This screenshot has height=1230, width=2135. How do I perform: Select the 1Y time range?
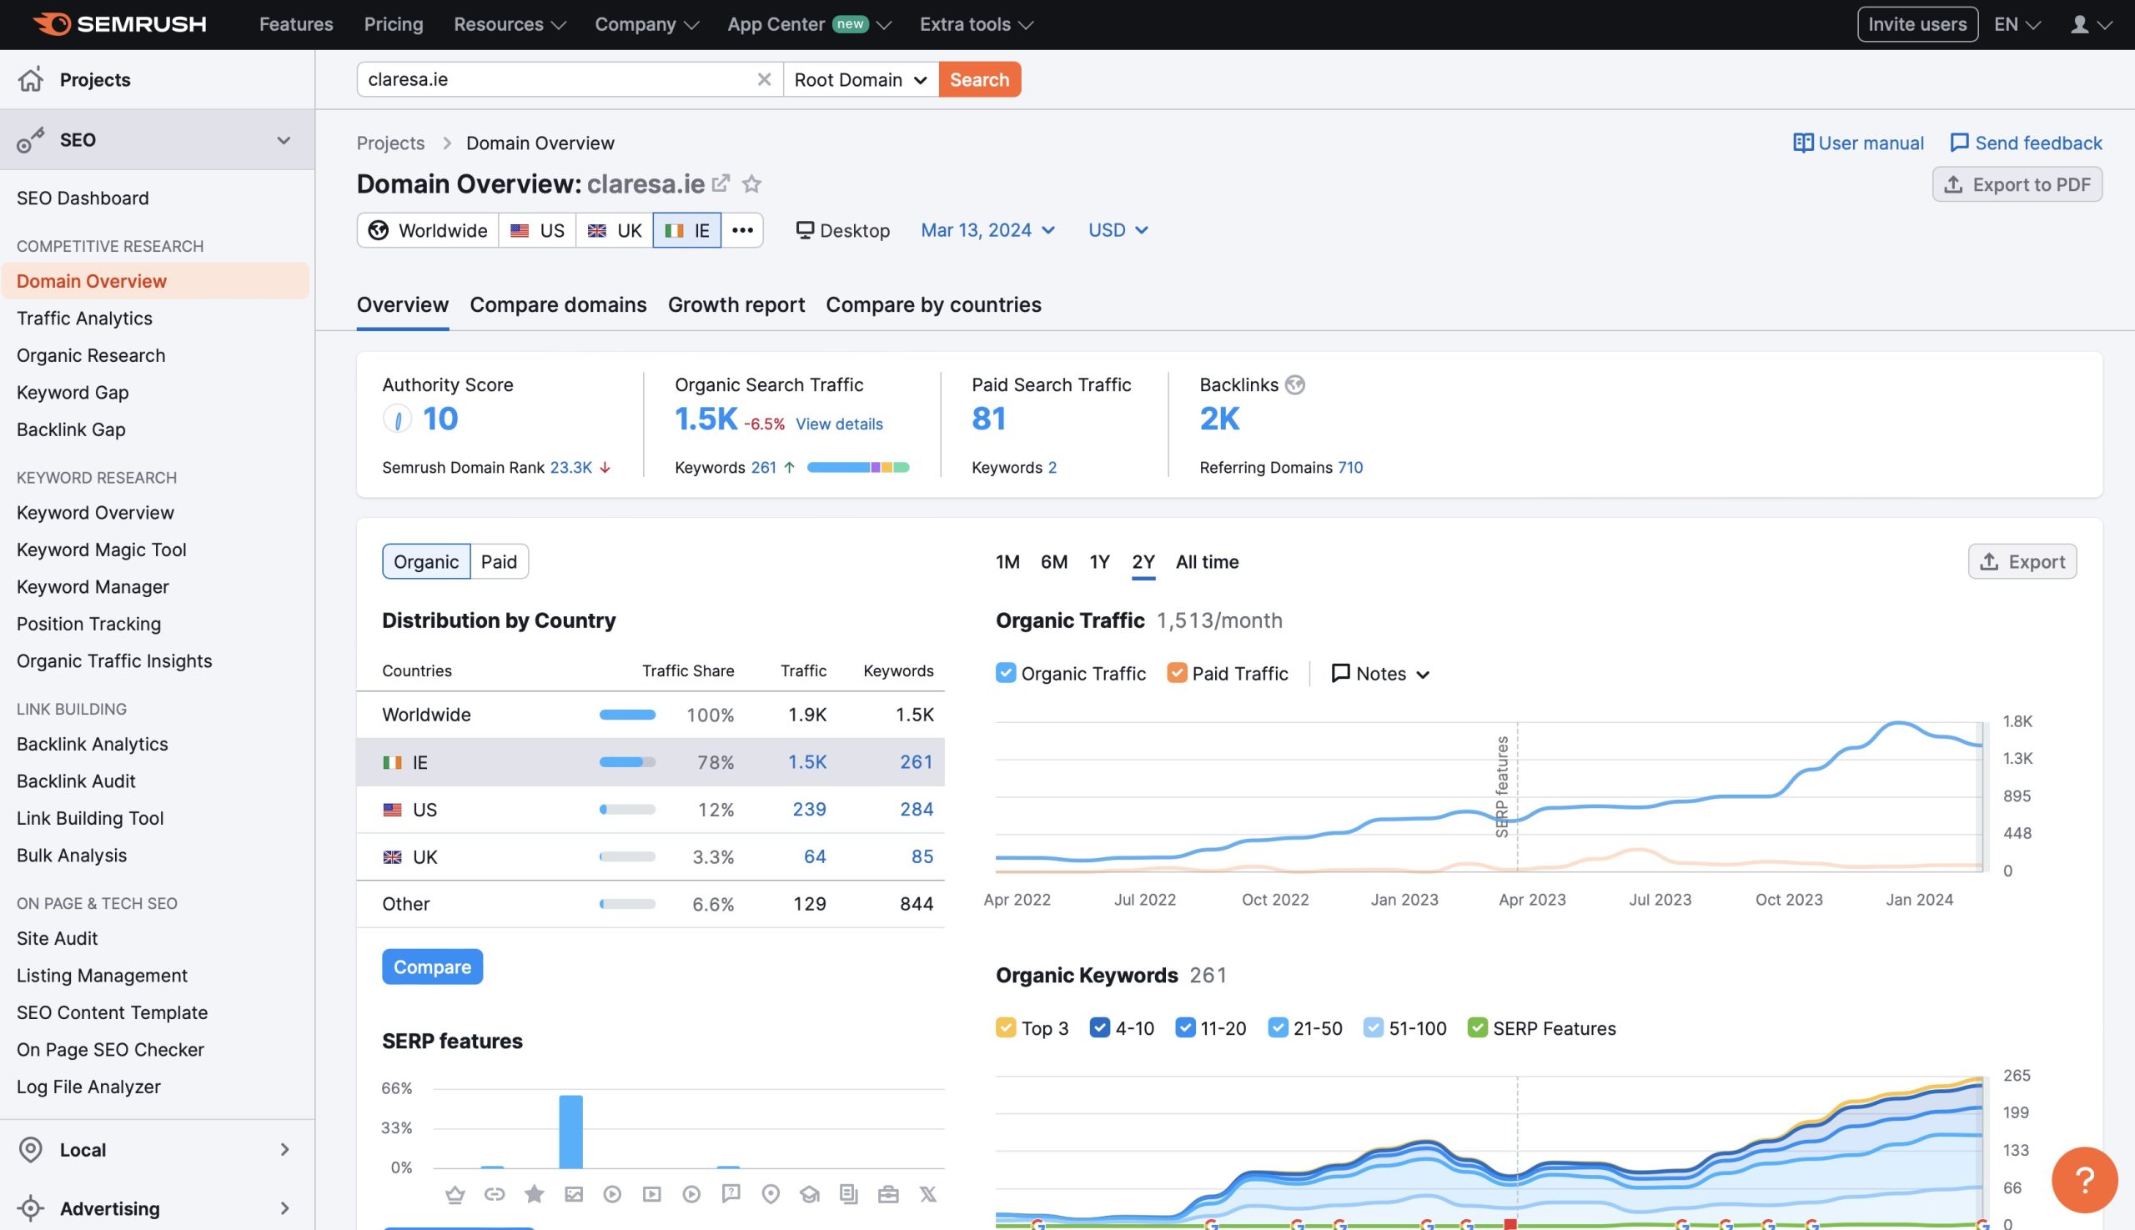coord(1098,561)
